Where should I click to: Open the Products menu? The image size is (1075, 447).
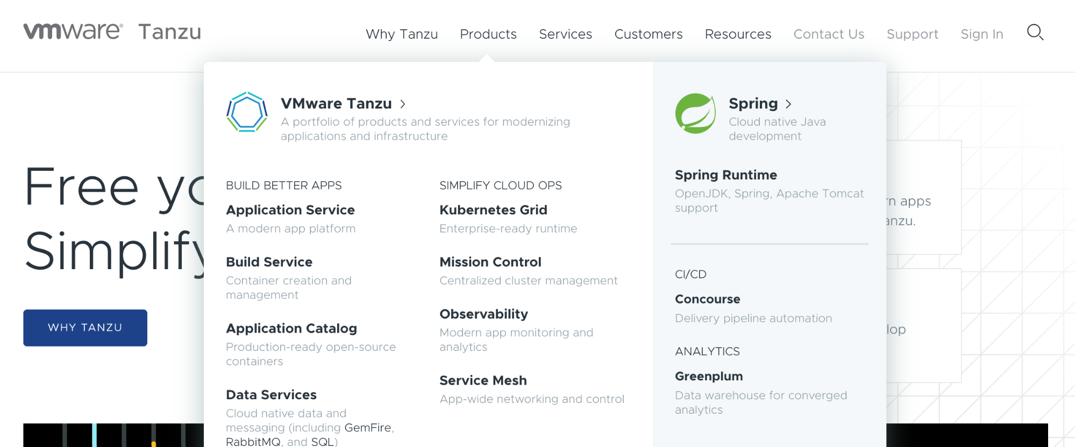(x=488, y=34)
